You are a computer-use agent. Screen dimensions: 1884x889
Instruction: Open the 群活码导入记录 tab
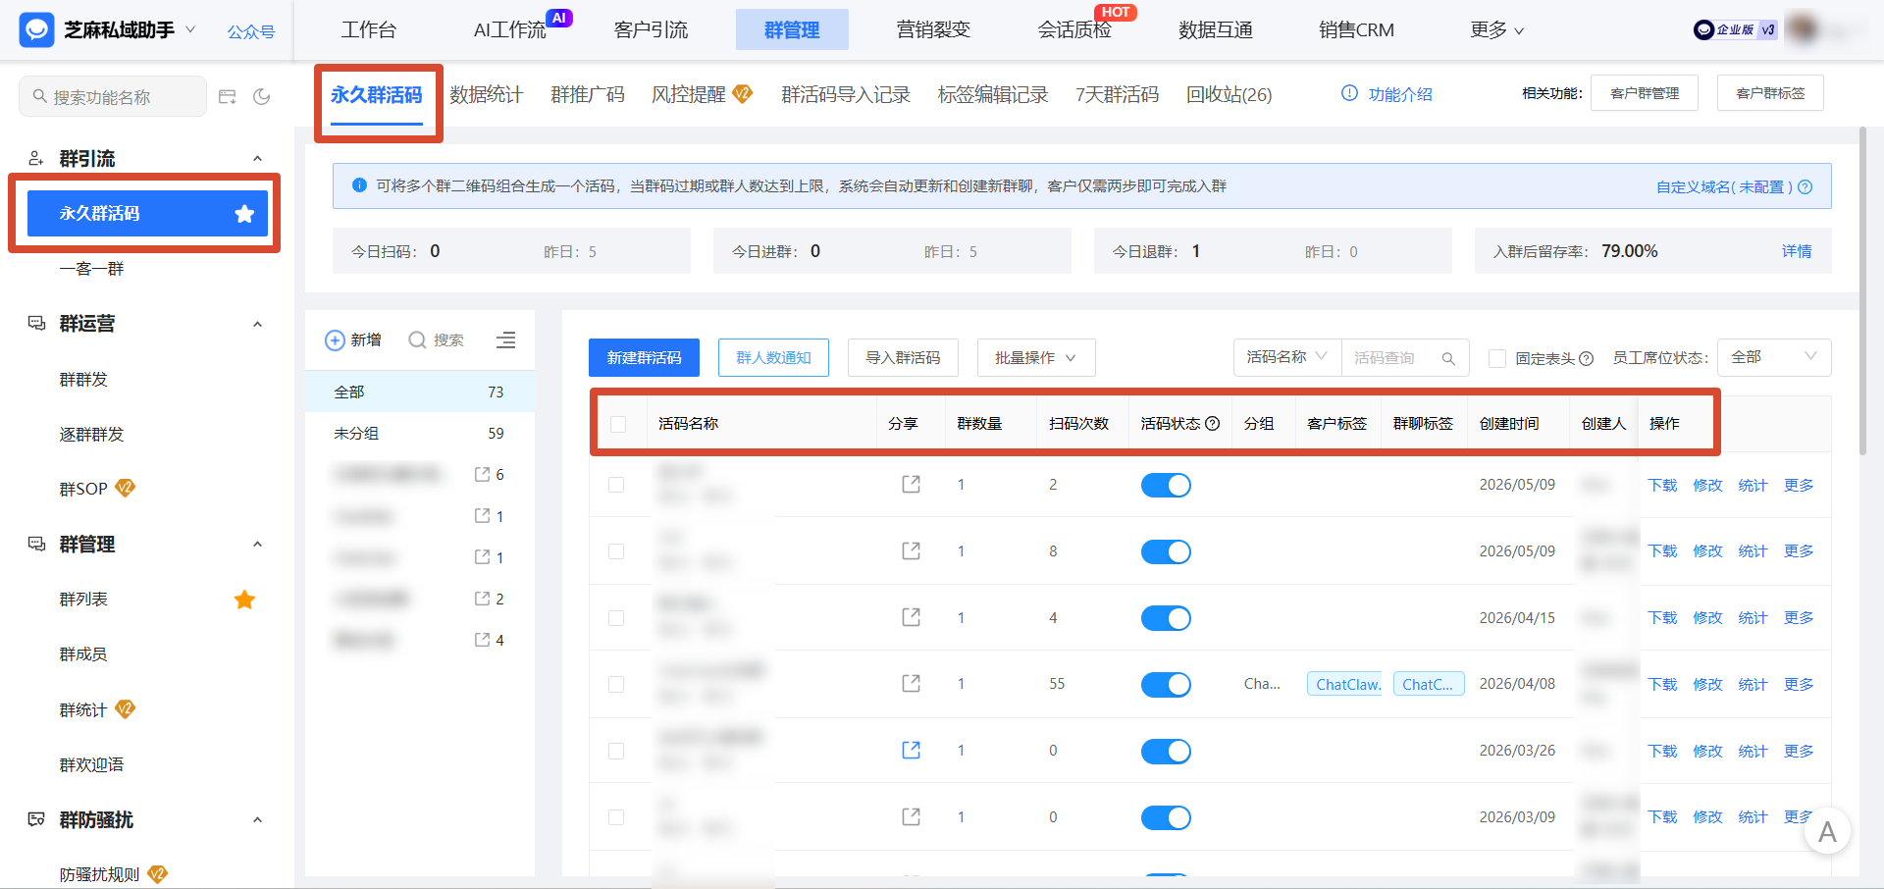click(x=846, y=94)
